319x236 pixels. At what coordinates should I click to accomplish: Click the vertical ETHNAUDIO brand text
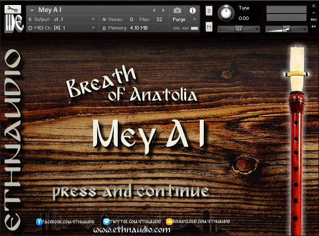point(13,140)
